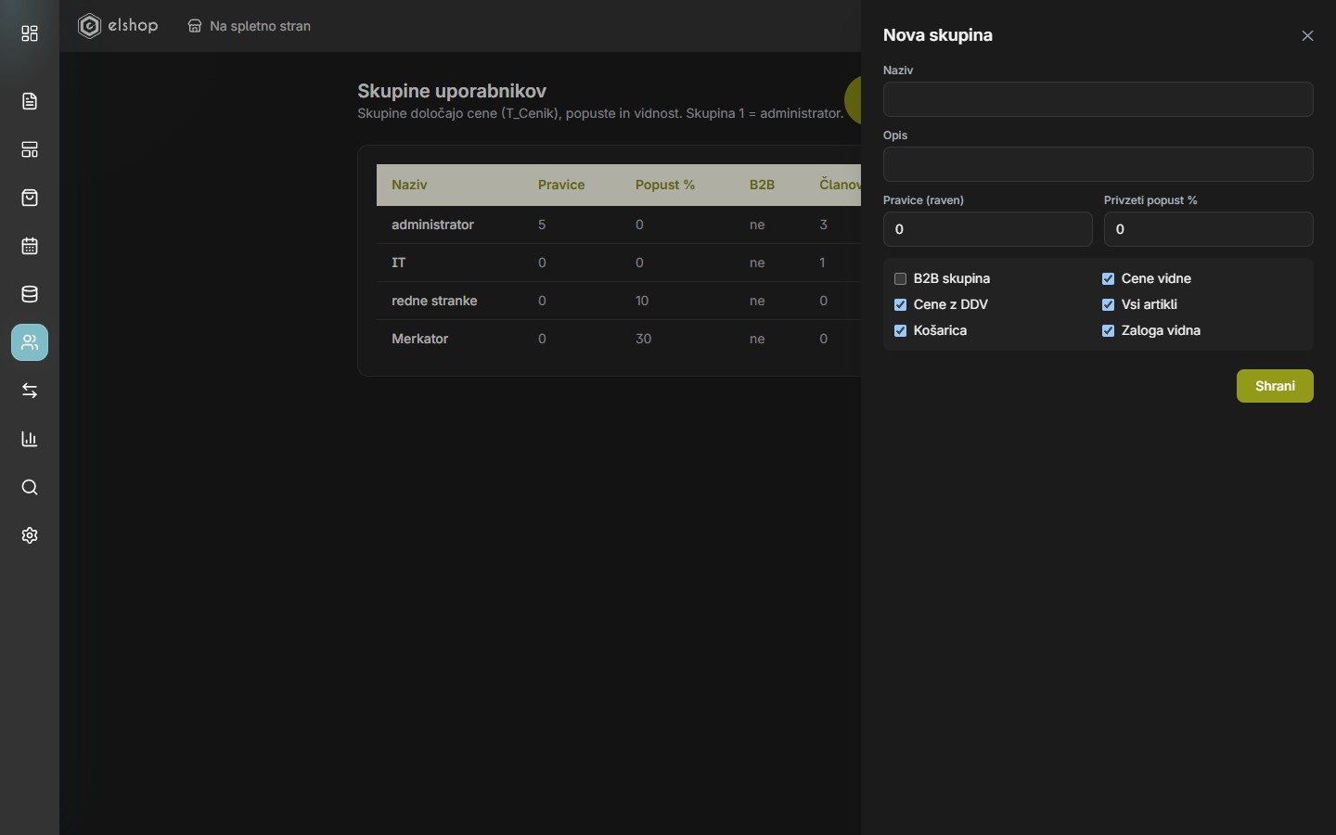Open the document page icon in the sidebar

[30, 101]
